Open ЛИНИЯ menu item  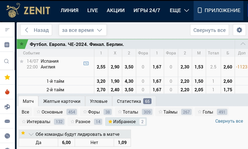[x=69, y=10]
